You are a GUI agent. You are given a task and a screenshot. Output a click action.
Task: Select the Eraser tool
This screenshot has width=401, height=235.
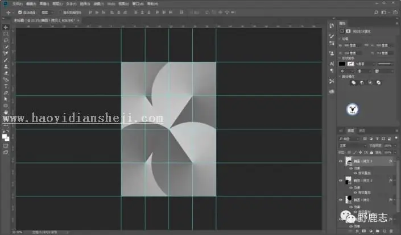pyautogui.click(x=6, y=73)
